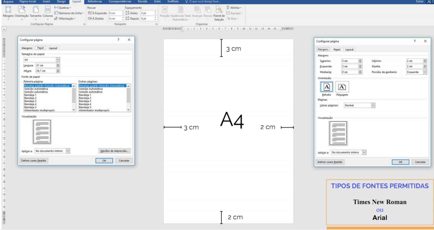Screen dimensions: 434x230
Task: Select Alimentador multipropós in Primeira página list
Action: pyautogui.click(x=39, y=110)
